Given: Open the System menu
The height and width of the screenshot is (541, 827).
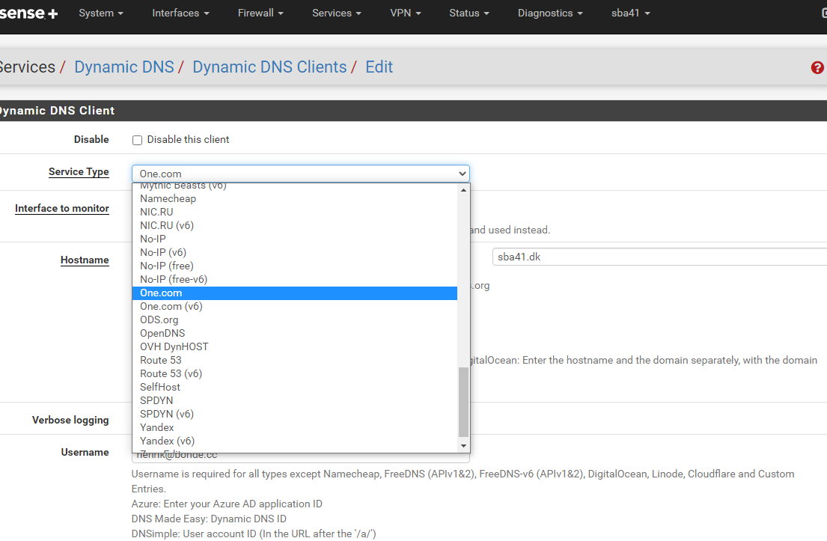Looking at the screenshot, I should click(x=101, y=13).
